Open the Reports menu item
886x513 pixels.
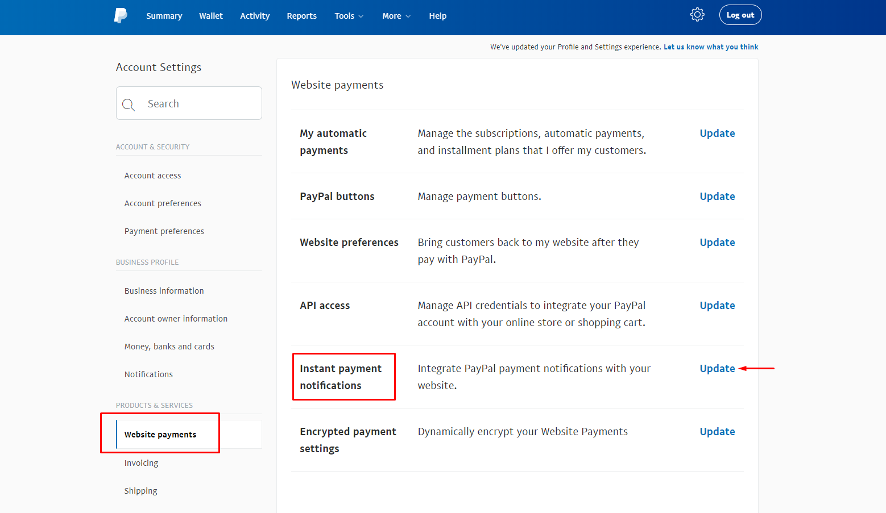(x=301, y=16)
